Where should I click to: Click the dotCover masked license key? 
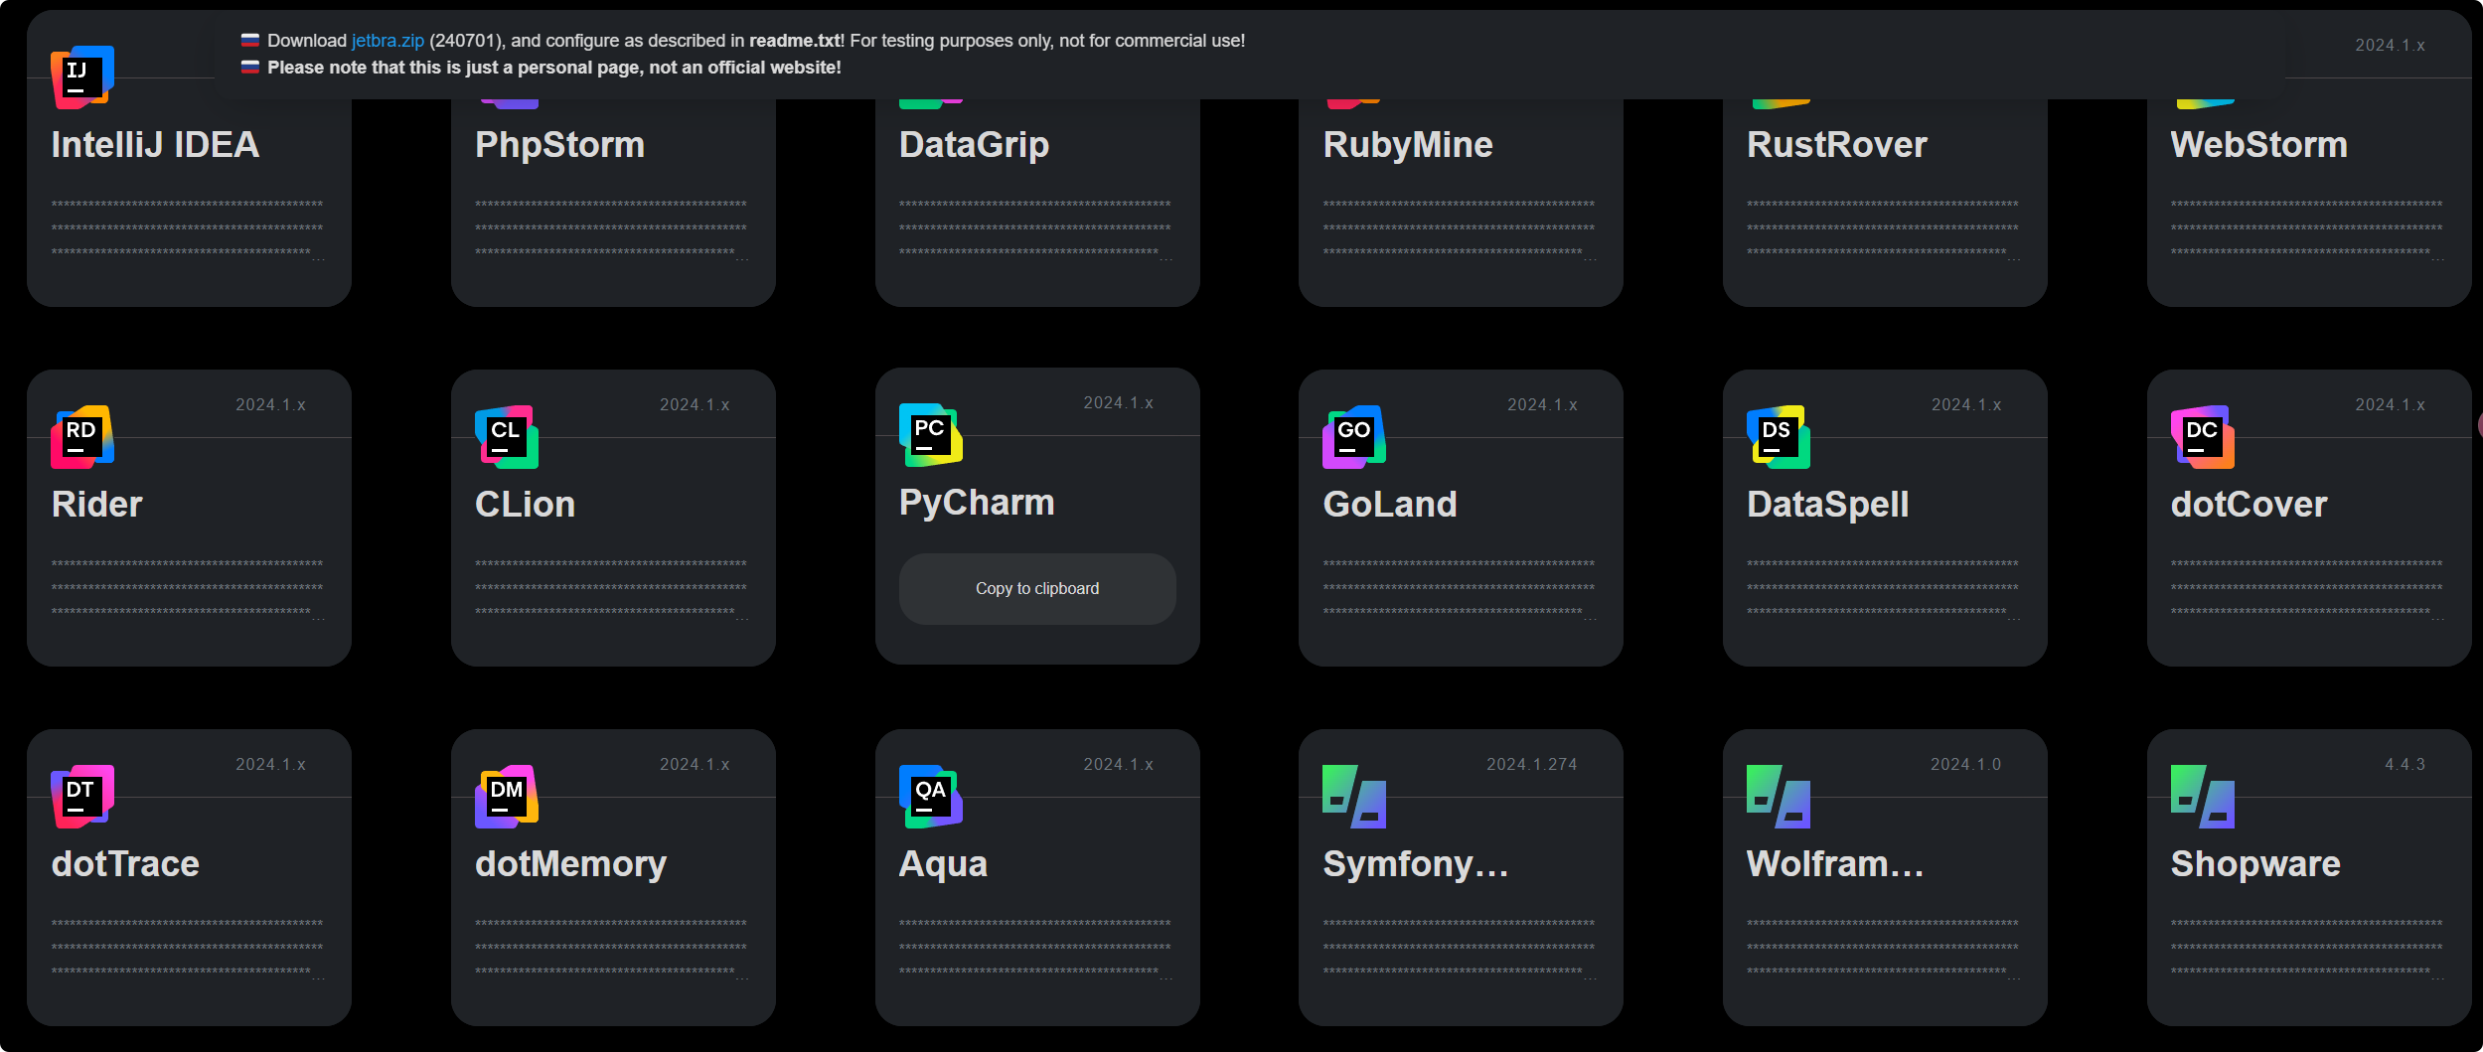(x=2308, y=588)
